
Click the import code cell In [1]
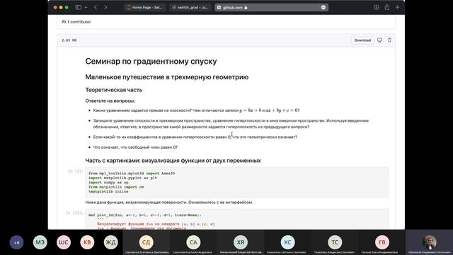point(237,183)
